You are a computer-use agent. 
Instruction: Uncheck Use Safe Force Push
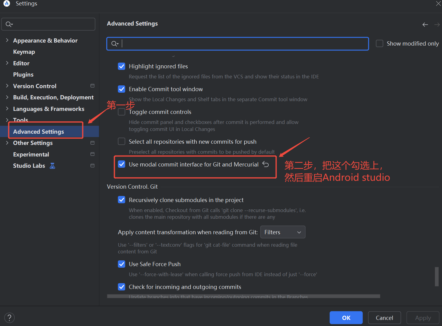click(122, 264)
